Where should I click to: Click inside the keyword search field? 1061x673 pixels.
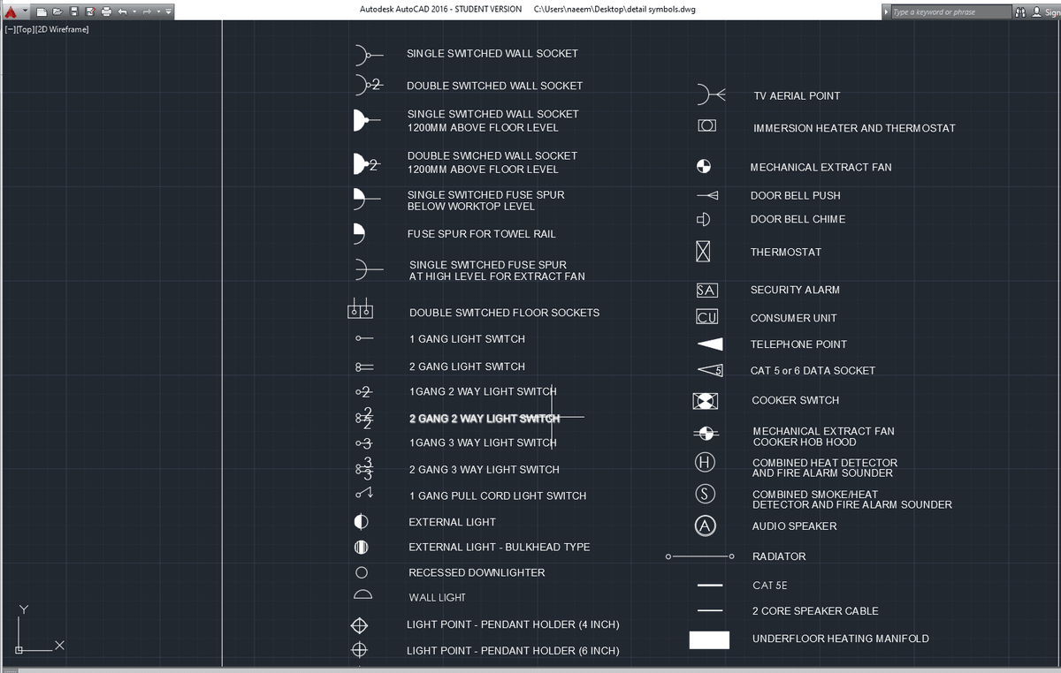pos(950,11)
